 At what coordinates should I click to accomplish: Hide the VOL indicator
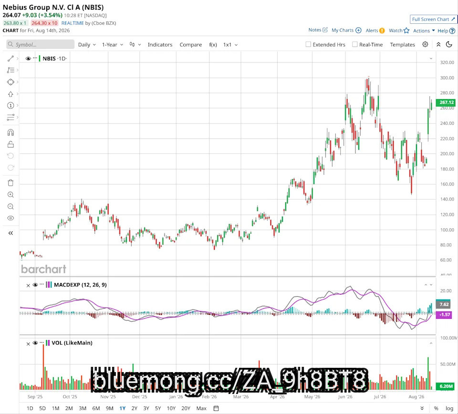pyautogui.click(x=35, y=343)
